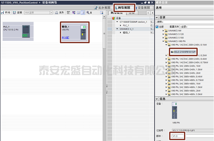214x141 pixels.
Task: Toggle the 过滤 filter checkbox
Action: pyautogui.click(x=157, y=27)
